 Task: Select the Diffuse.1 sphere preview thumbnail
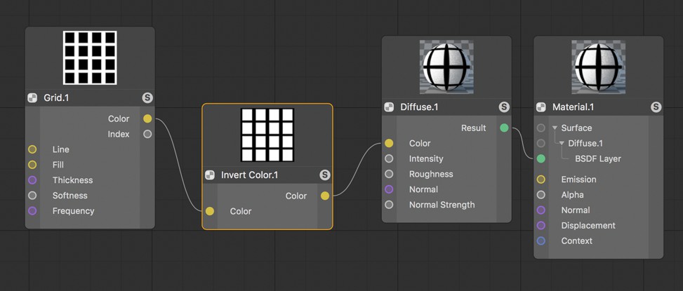[x=446, y=67]
